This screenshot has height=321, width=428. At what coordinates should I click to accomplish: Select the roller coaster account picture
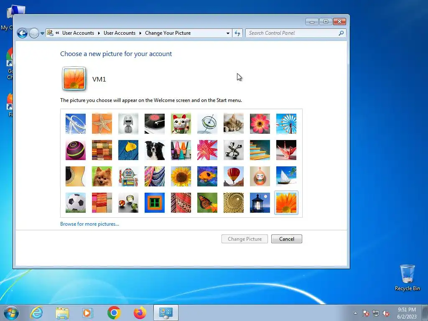(x=76, y=124)
